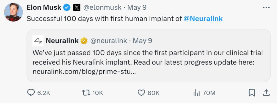This screenshot has height=104, width=277.
Task: Click the @neuralink handle in quoted tweet
Action: 109,40
